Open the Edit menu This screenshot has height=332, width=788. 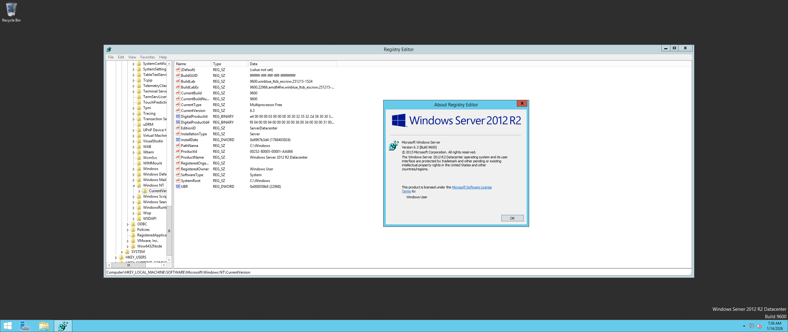pos(121,57)
